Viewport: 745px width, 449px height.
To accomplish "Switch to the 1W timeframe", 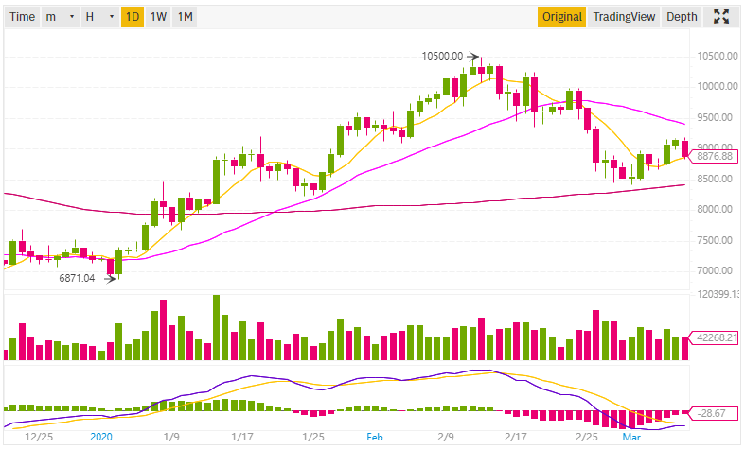I will 159,17.
